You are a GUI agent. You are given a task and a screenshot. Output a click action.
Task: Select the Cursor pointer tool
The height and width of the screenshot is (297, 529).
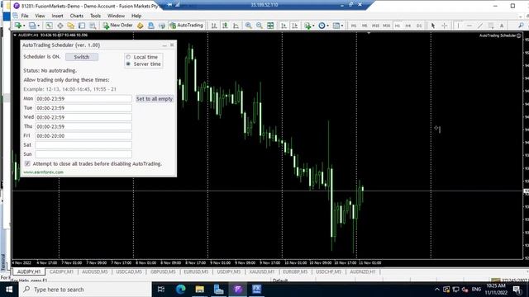[x=433, y=26]
